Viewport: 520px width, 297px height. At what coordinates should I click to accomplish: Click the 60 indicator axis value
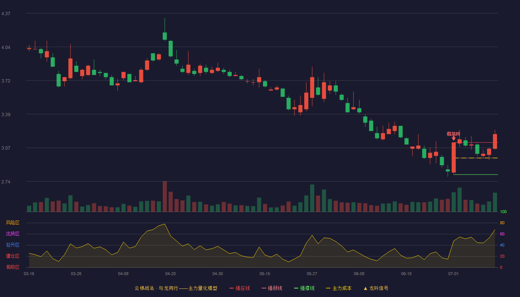(502, 234)
